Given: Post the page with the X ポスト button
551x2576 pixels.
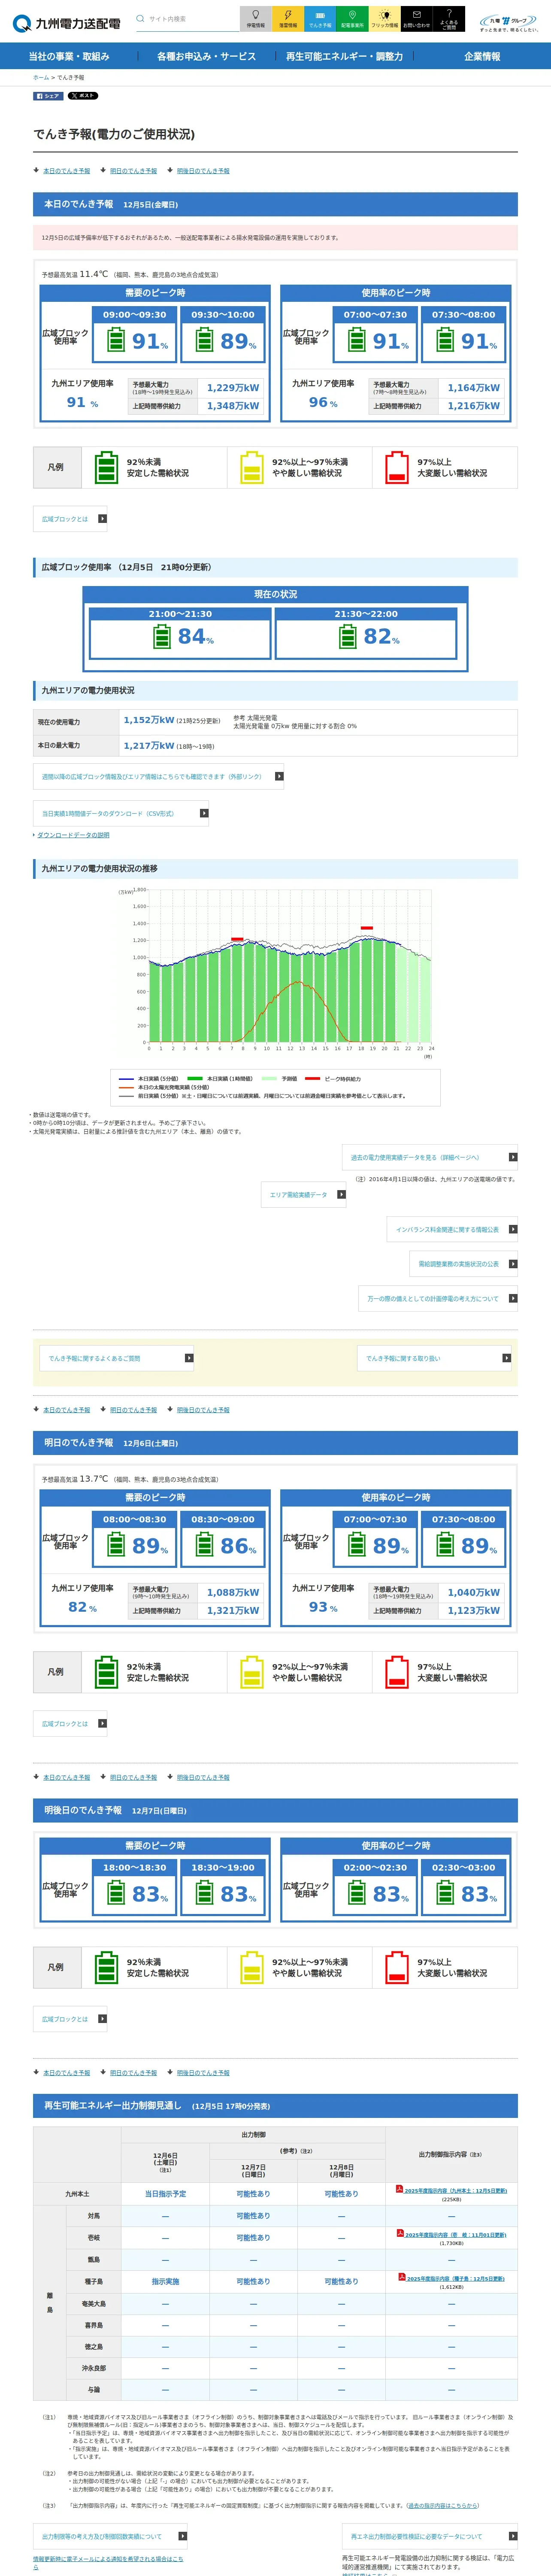Looking at the screenshot, I should 83,96.
